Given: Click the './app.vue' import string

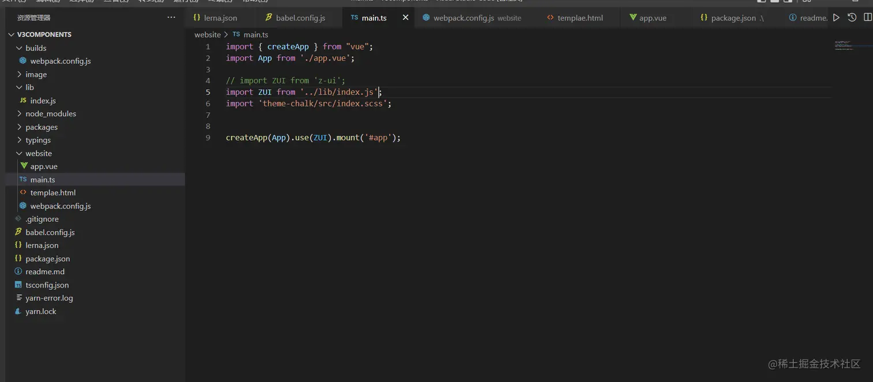Looking at the screenshot, I should pos(324,58).
